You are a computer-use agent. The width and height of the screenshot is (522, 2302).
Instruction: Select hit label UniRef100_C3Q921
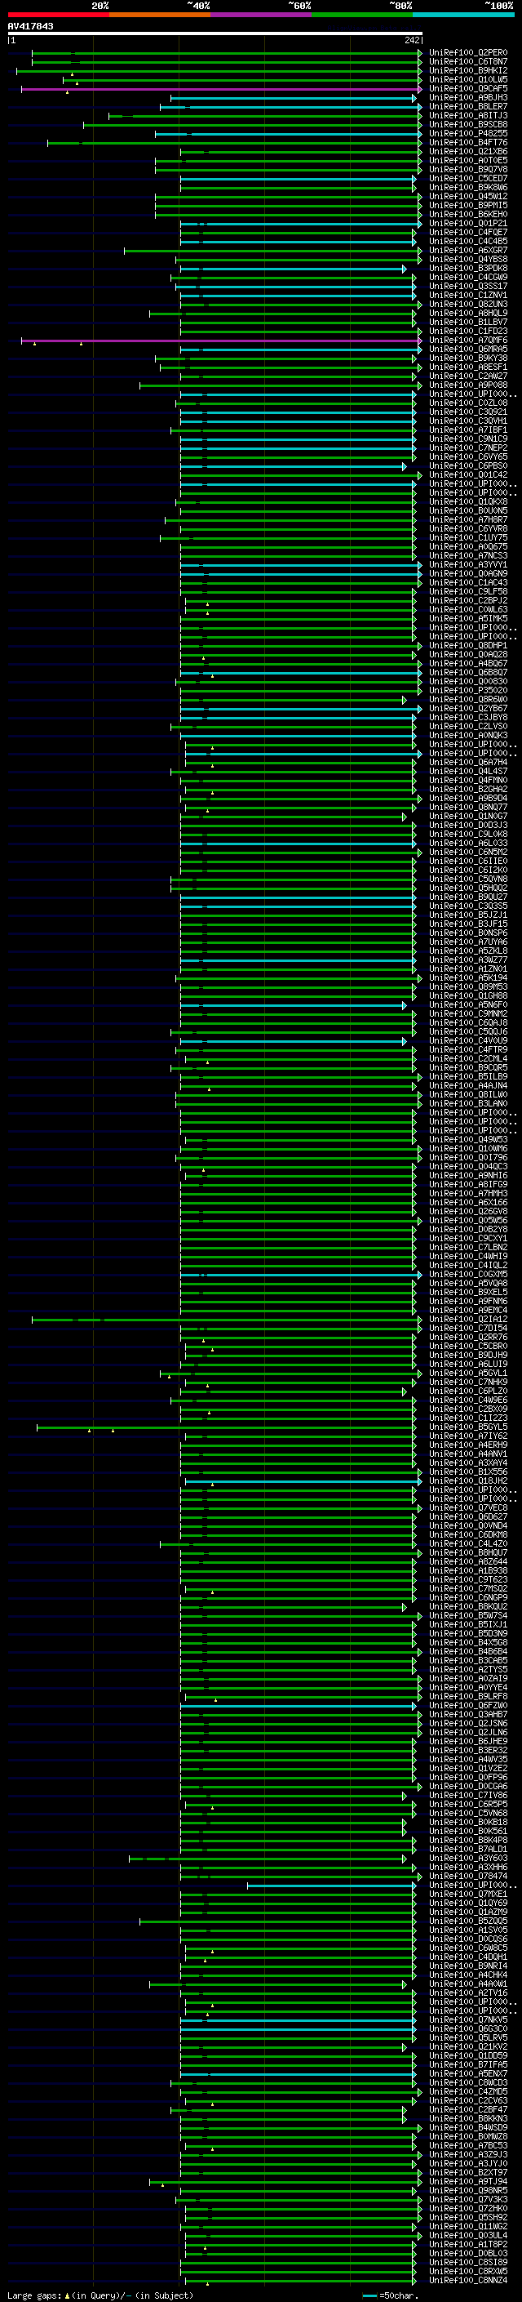point(467,412)
